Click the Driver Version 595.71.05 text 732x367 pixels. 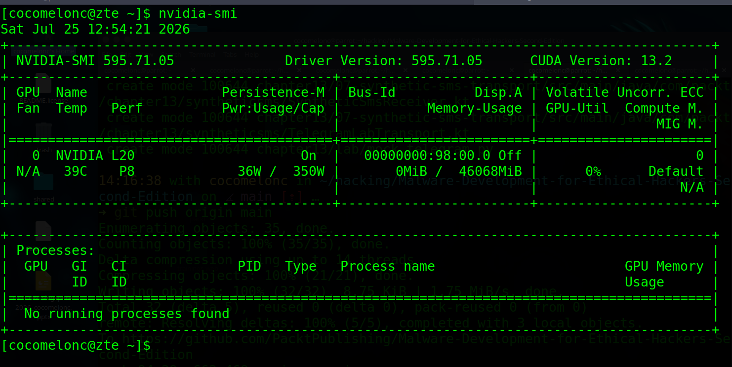pos(384,61)
